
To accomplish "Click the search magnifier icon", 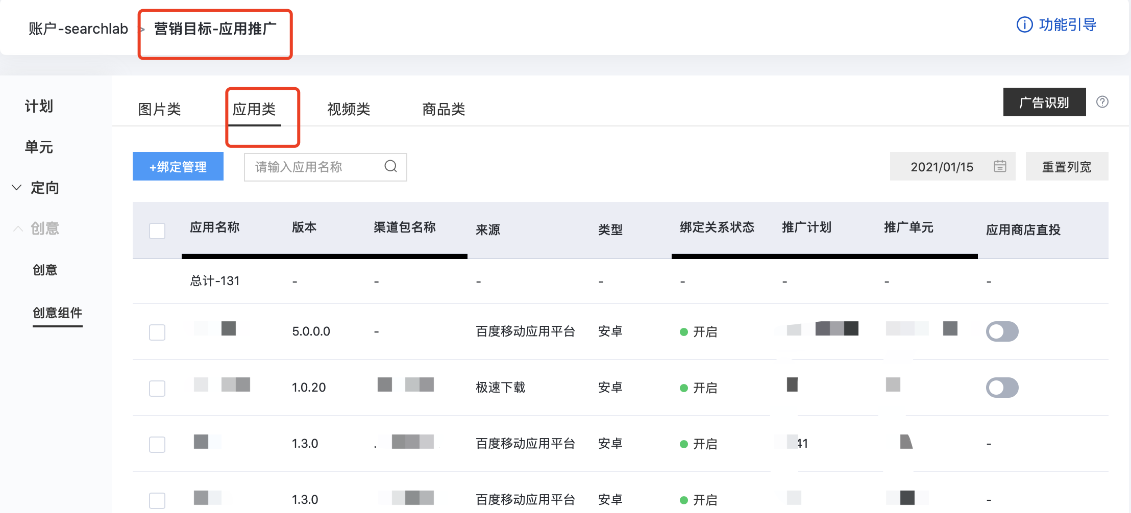I will point(390,166).
